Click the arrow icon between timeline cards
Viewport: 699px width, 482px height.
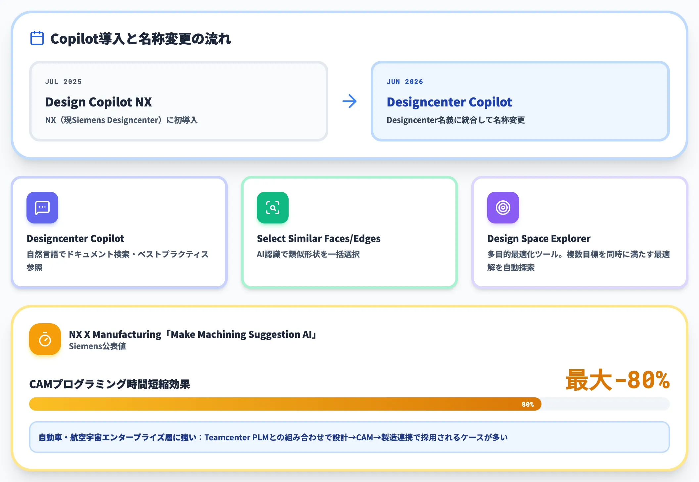point(349,101)
